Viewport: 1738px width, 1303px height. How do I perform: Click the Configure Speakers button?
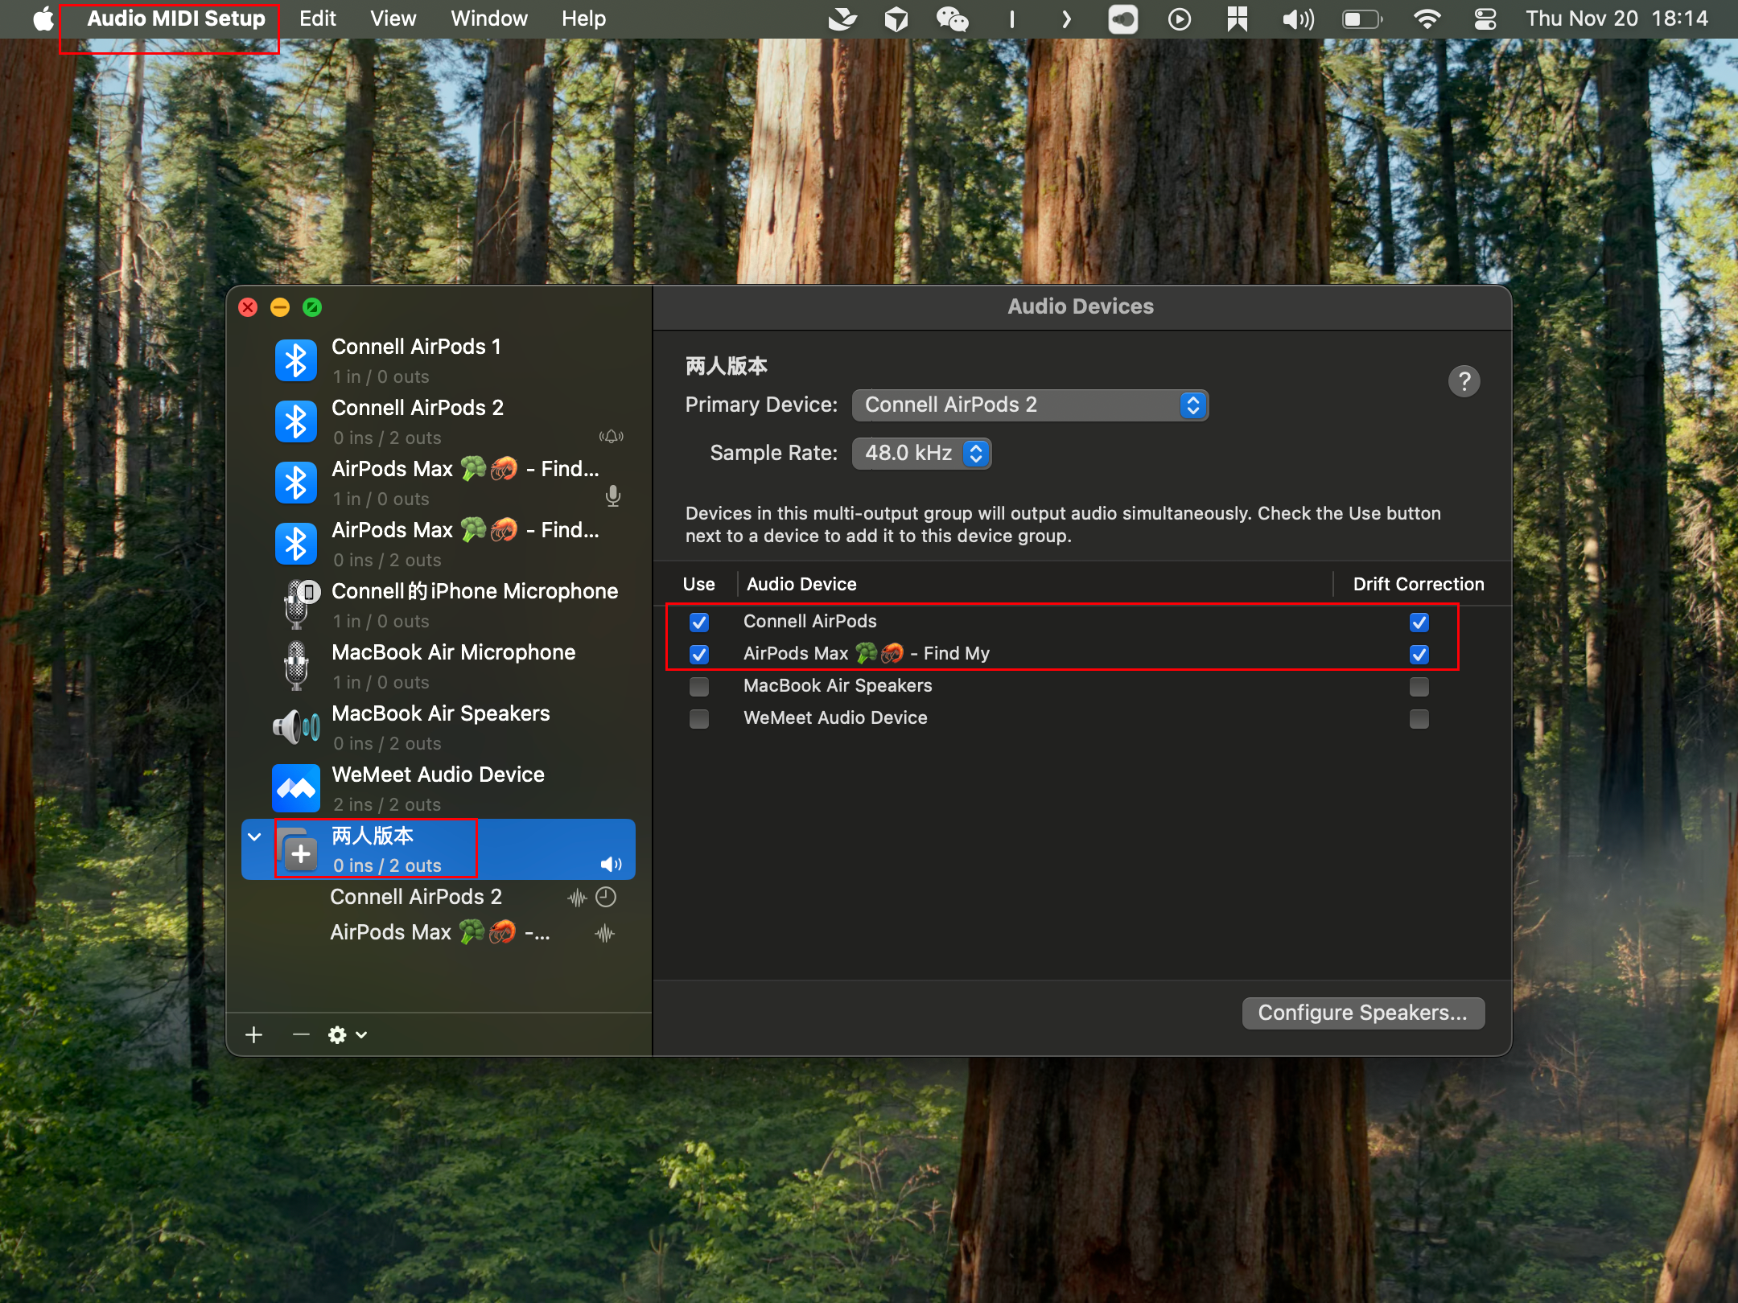point(1362,1013)
